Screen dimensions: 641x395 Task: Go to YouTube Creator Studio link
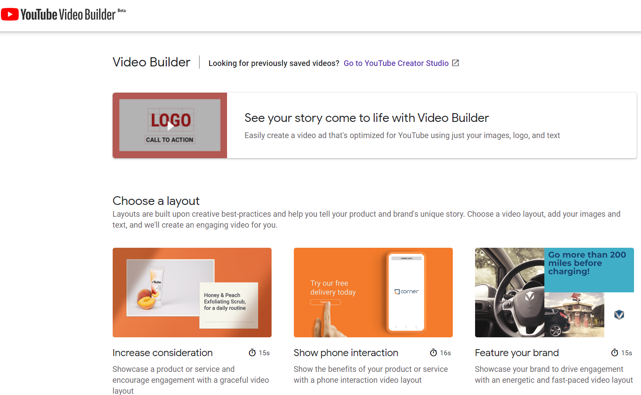(396, 63)
